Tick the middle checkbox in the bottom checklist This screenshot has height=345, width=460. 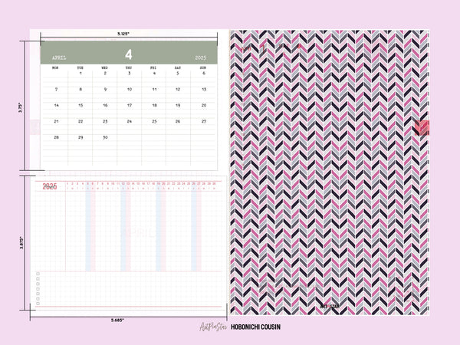point(37,287)
